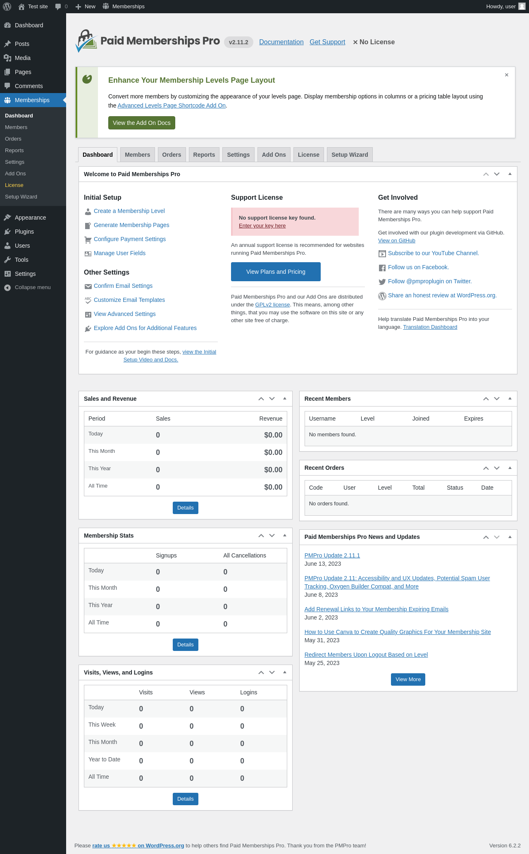Open the Pages sidebar item
The height and width of the screenshot is (854, 529).
coord(33,72)
